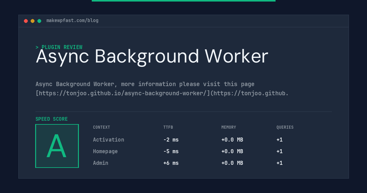Click the Admin row queries value
The width and height of the screenshot is (367, 193).
tap(280, 163)
